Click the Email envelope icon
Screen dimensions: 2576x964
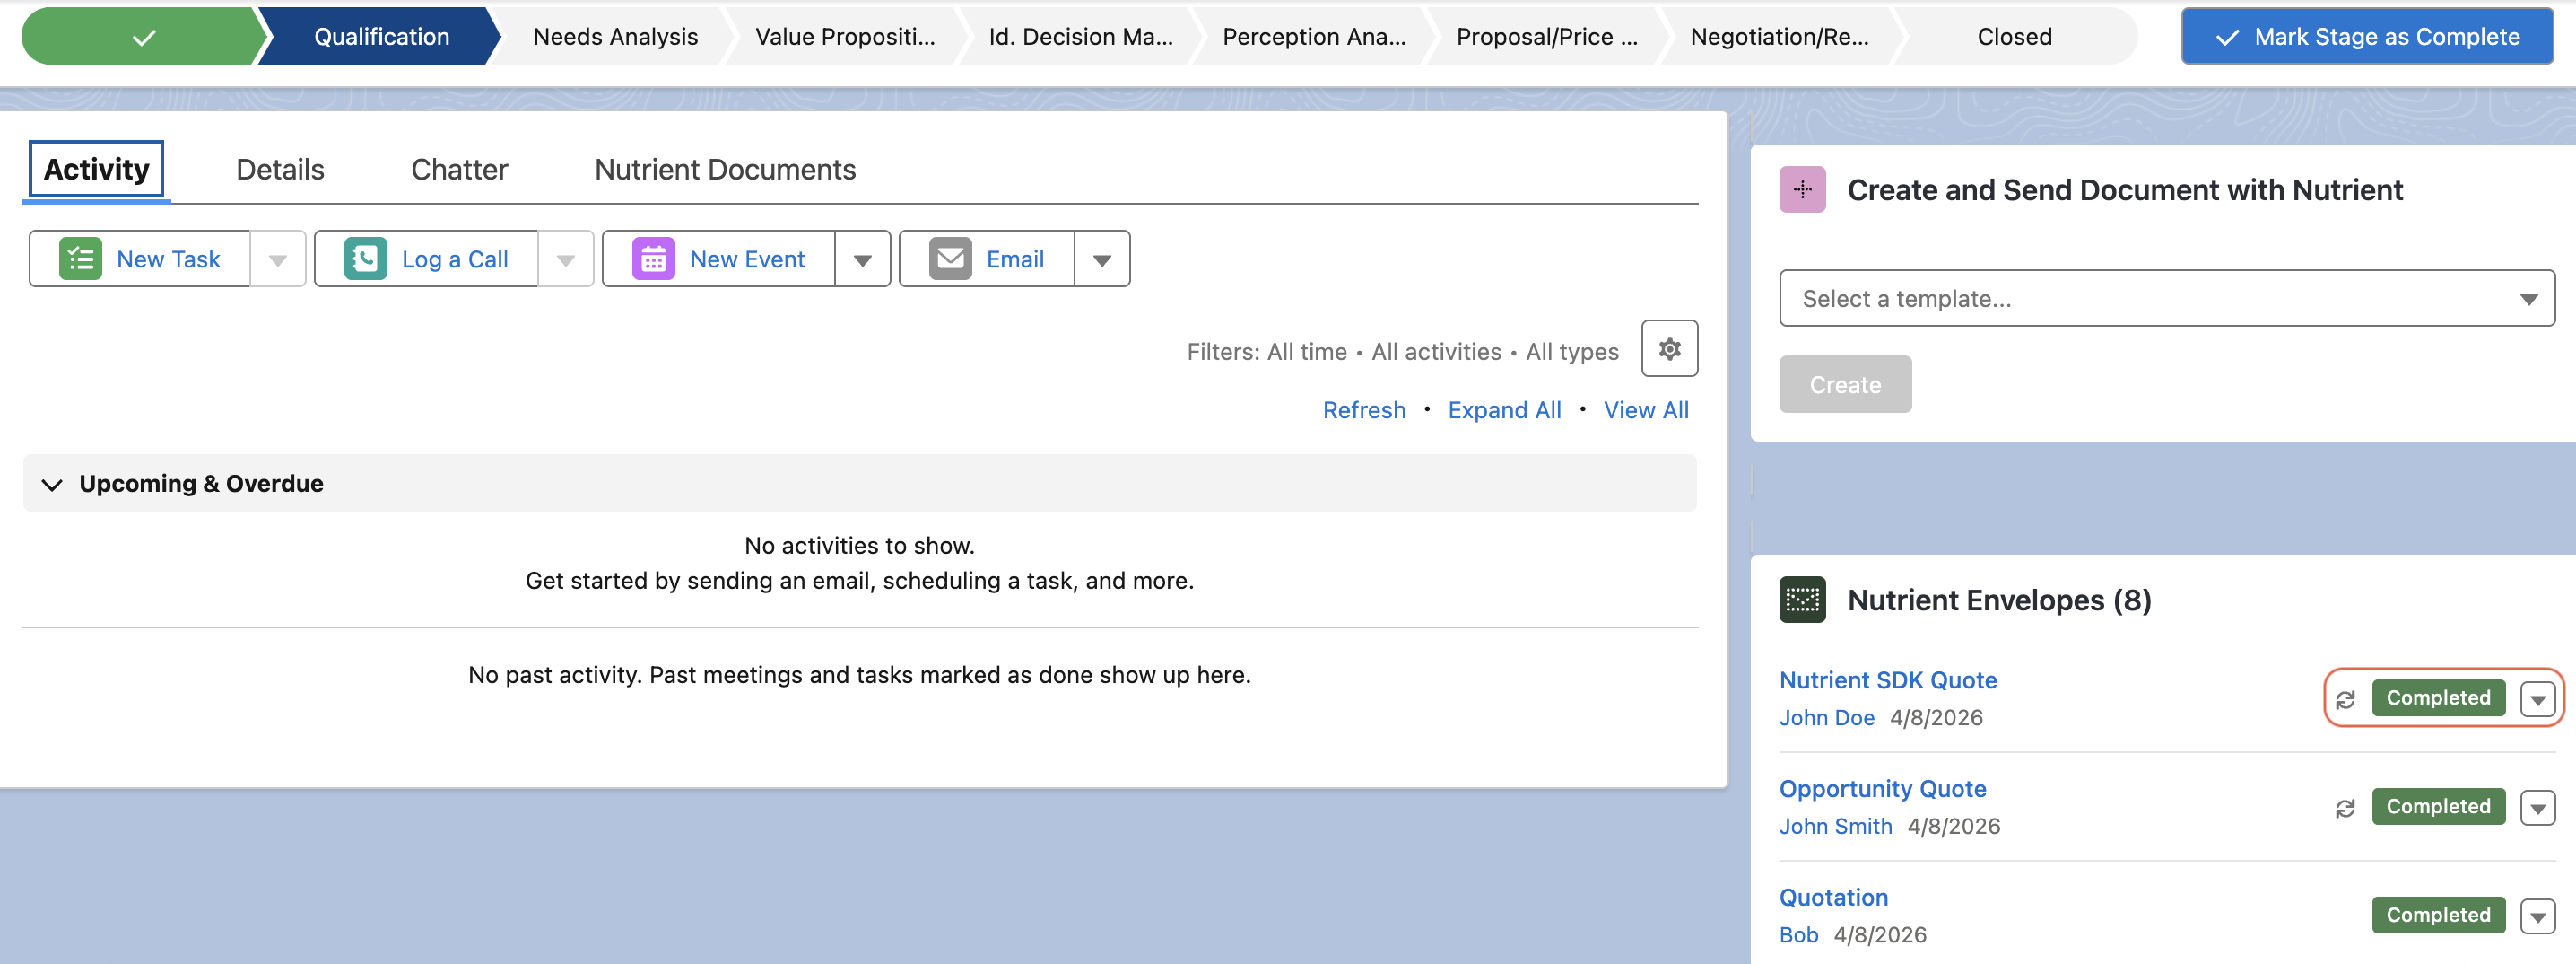tap(951, 259)
